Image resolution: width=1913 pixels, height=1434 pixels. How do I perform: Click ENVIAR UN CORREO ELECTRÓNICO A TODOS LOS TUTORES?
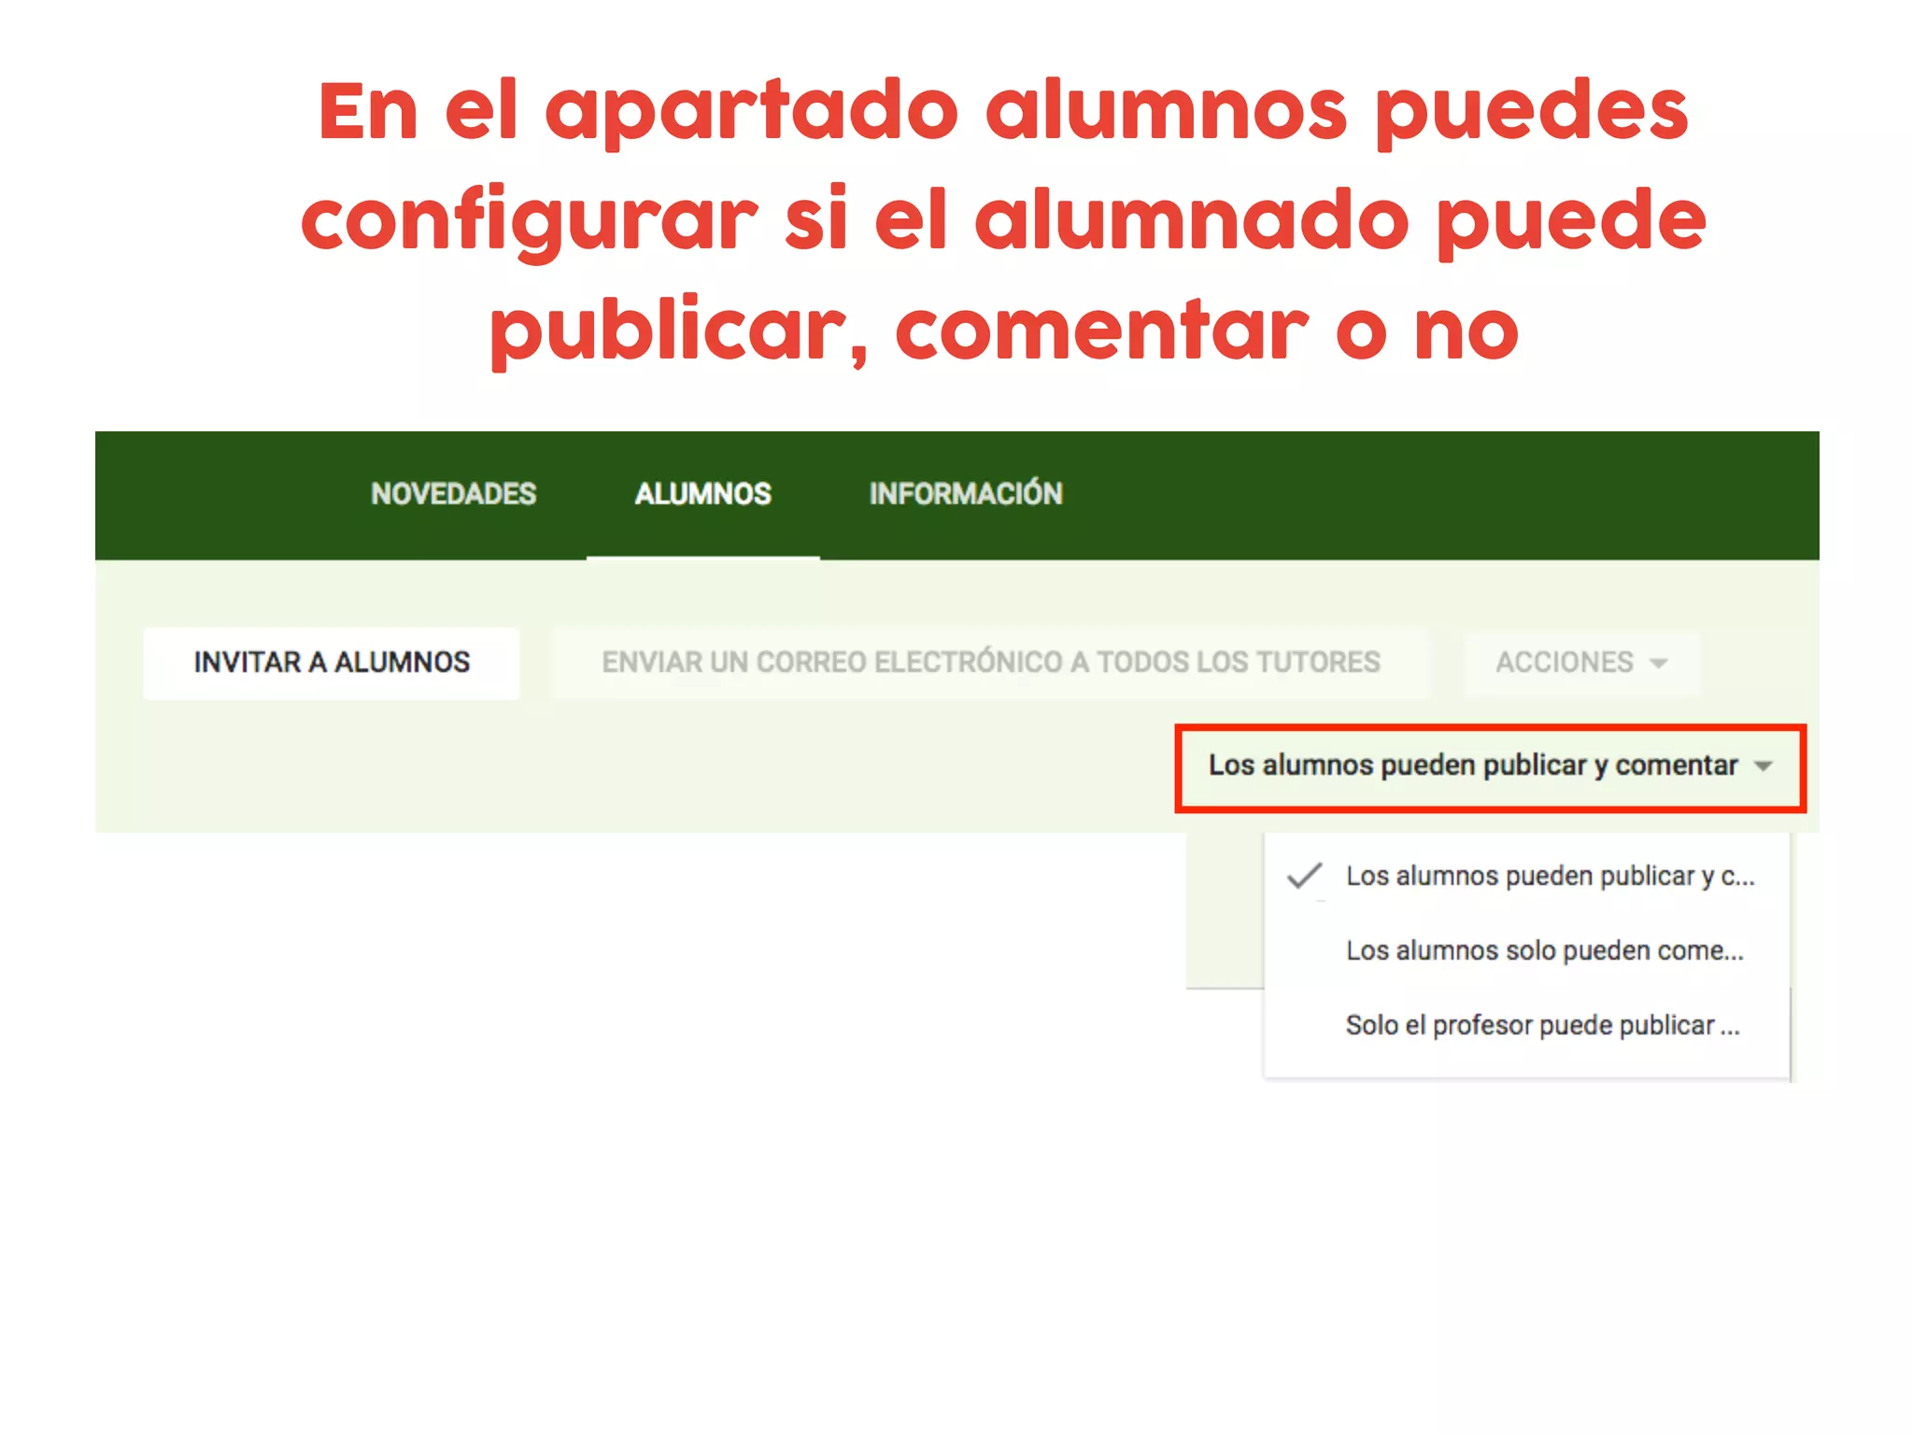click(x=991, y=663)
